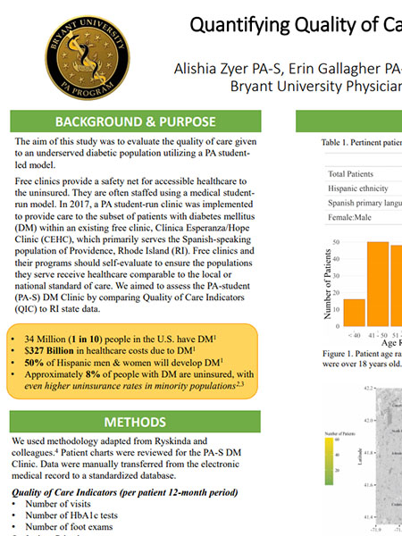Screen dimensions: 402x536
Task: Click the 'Latitude' map axis label
Action: 359,456
